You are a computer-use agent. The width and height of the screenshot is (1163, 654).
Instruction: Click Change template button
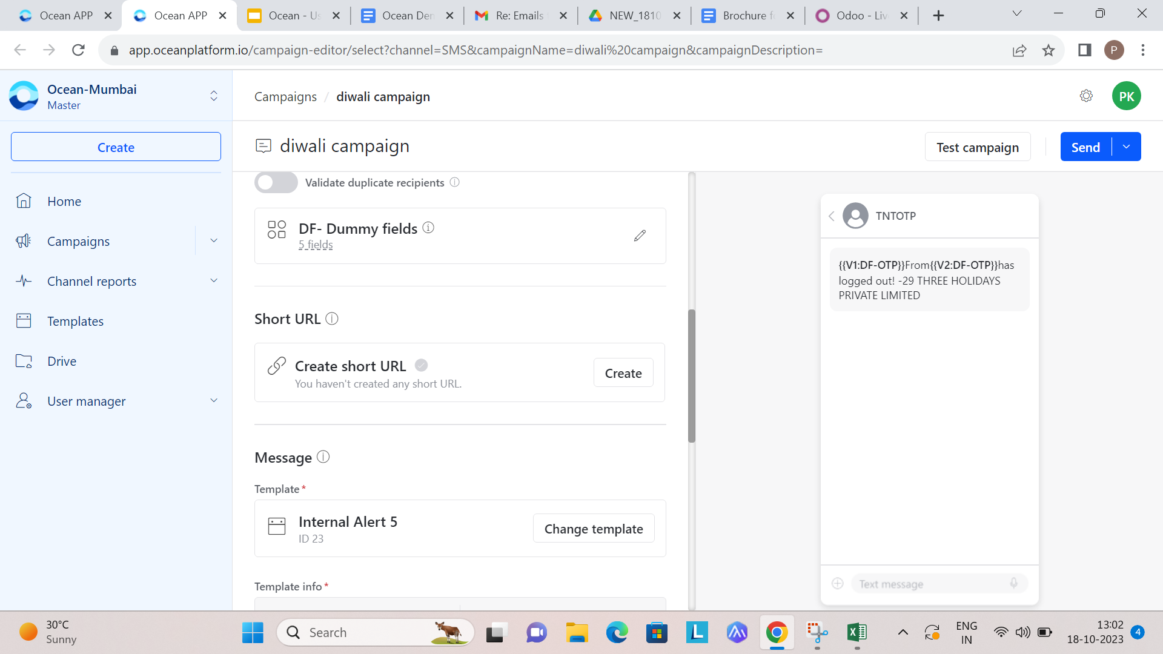point(594,529)
